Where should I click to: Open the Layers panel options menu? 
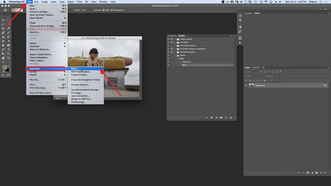(329, 68)
